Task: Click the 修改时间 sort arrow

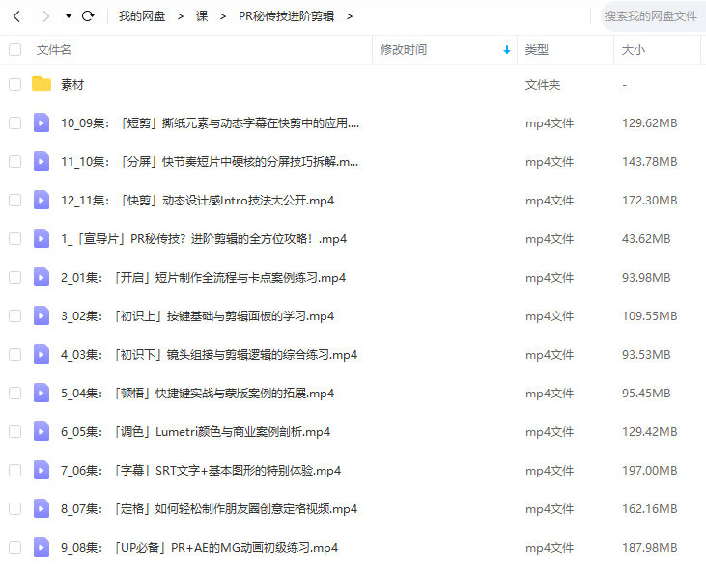Action: [x=507, y=50]
